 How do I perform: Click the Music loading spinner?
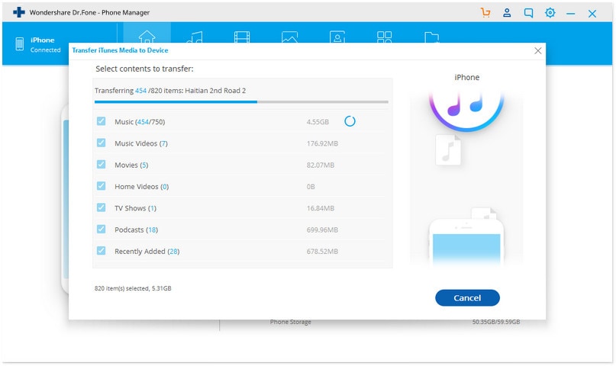click(x=350, y=121)
